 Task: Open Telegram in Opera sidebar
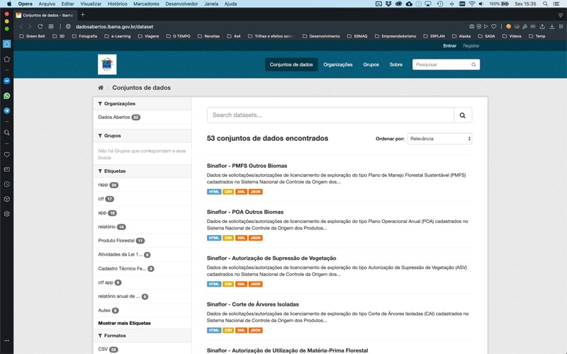pyautogui.click(x=7, y=111)
